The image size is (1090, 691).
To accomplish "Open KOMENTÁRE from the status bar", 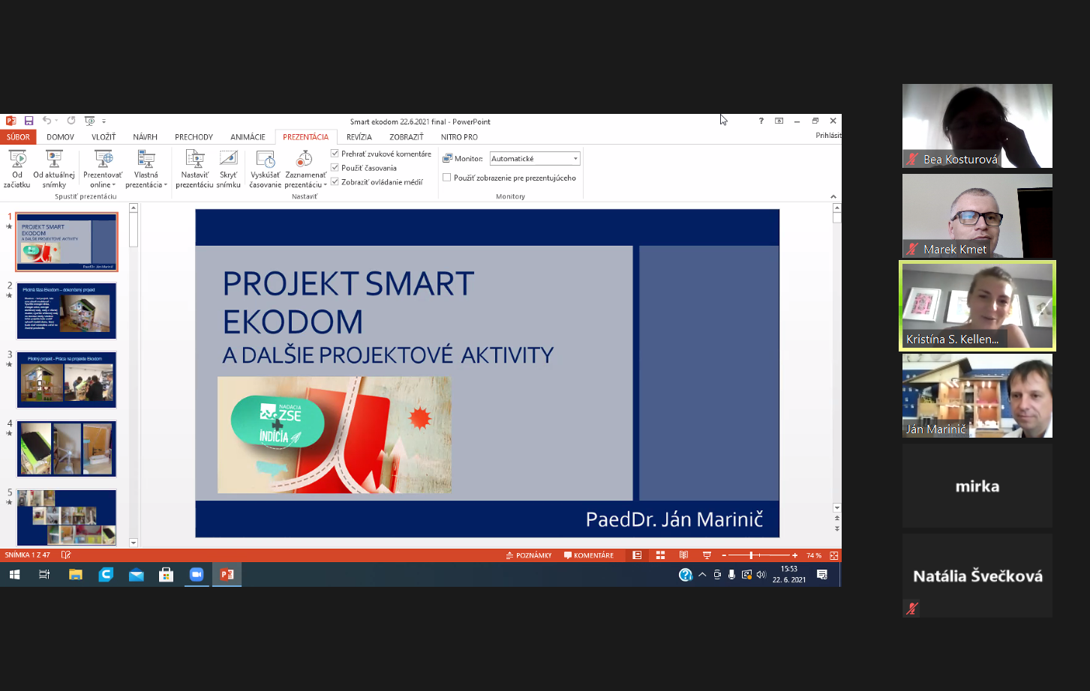I will [x=589, y=555].
